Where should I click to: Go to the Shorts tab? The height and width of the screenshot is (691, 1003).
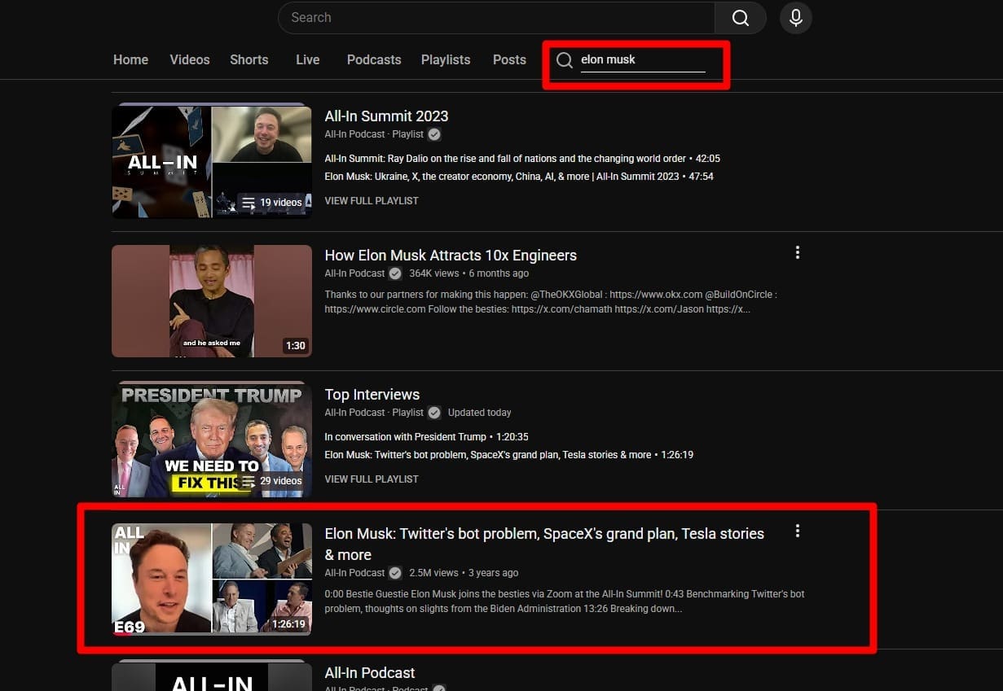pos(249,60)
